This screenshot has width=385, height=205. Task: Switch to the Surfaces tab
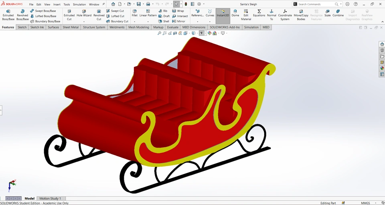pyautogui.click(x=53, y=27)
